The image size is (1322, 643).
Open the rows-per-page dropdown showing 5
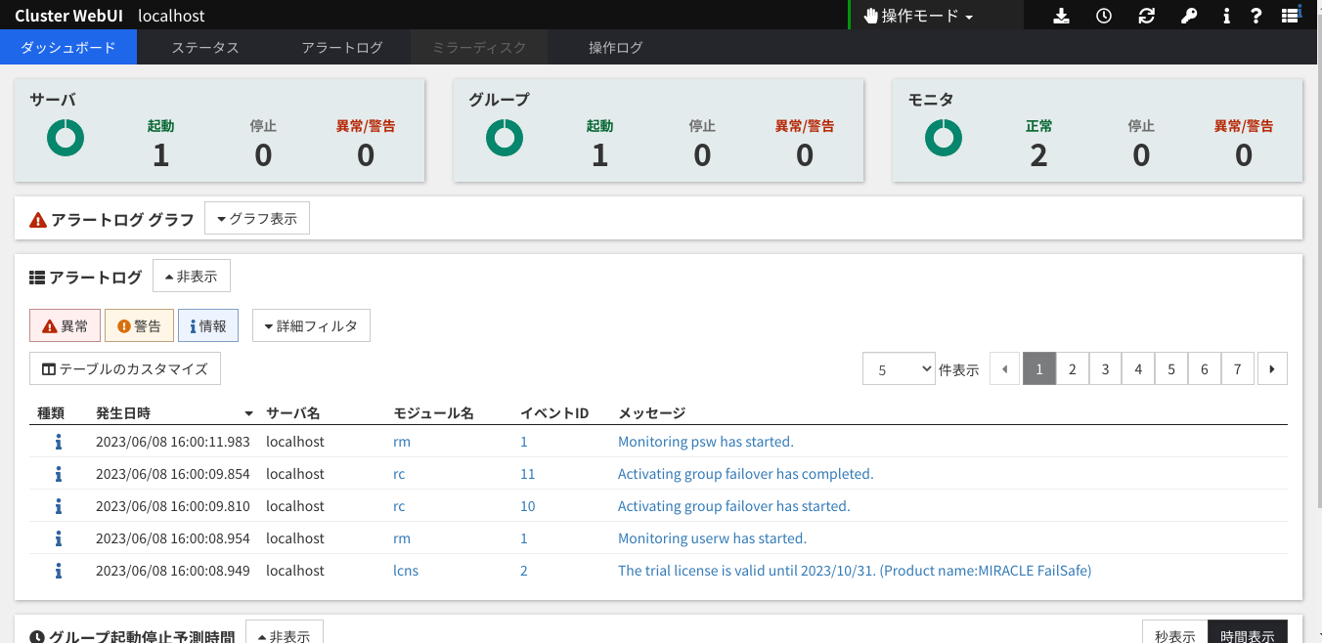click(x=899, y=369)
